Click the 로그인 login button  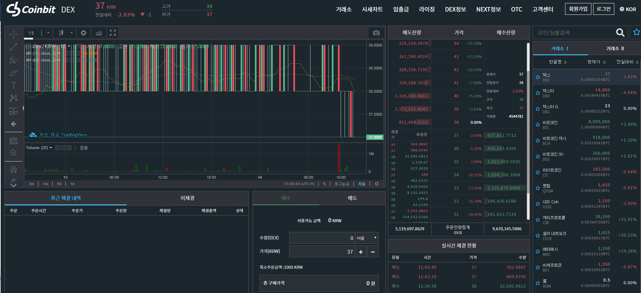click(604, 9)
